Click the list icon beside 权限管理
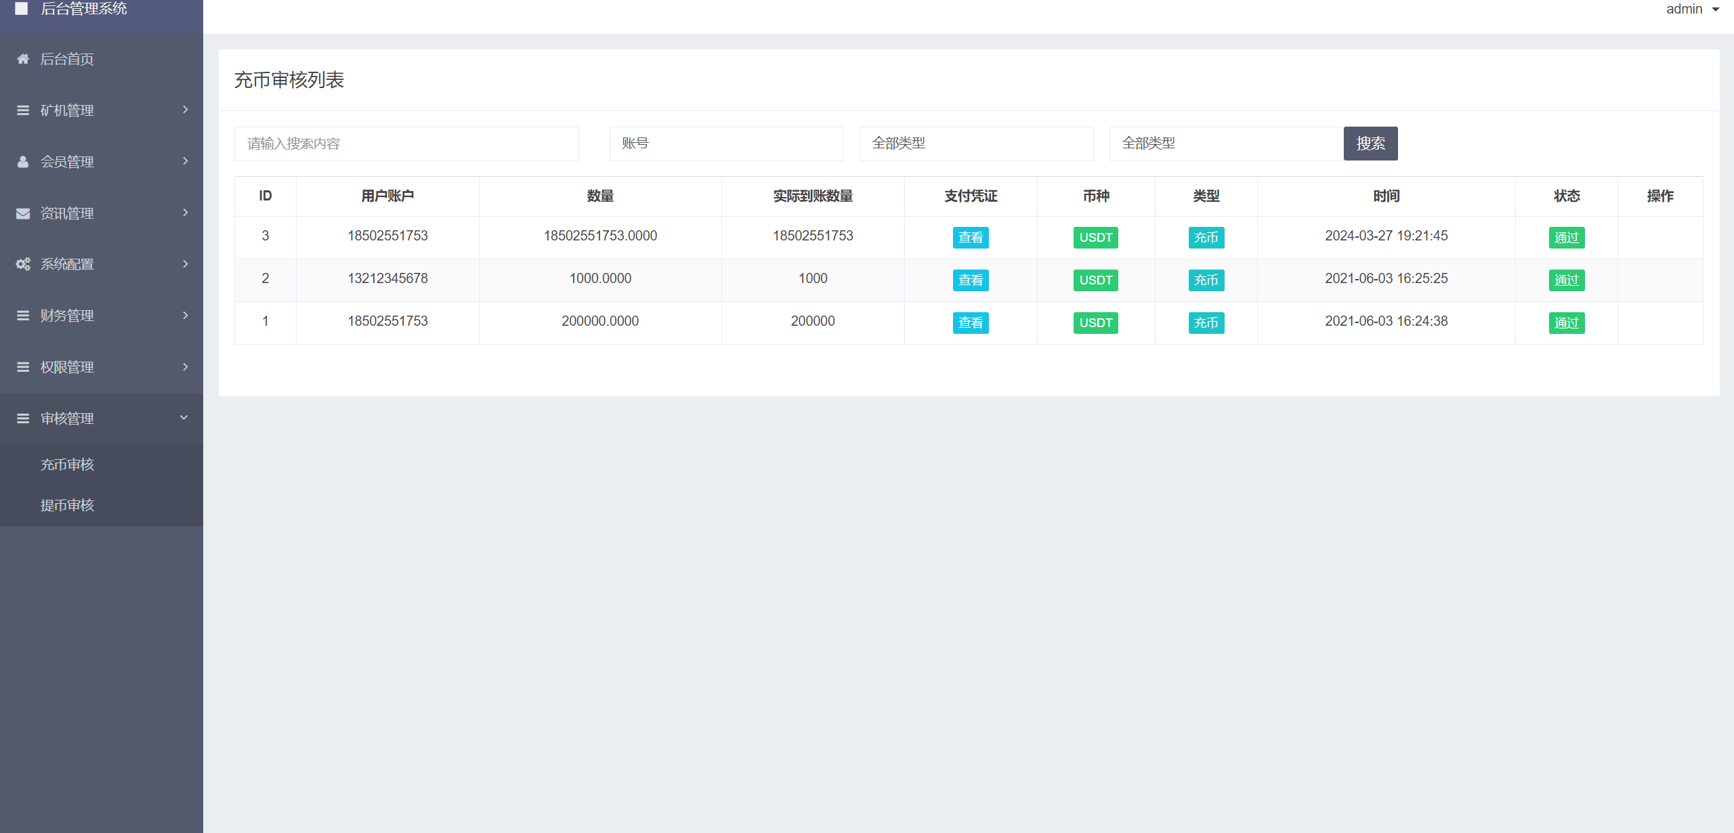This screenshot has height=833, width=1734. 23,367
